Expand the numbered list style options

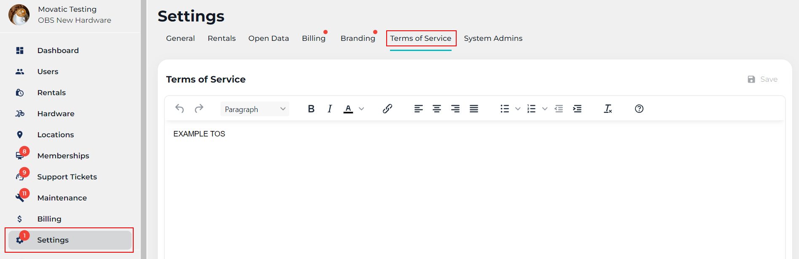point(545,109)
